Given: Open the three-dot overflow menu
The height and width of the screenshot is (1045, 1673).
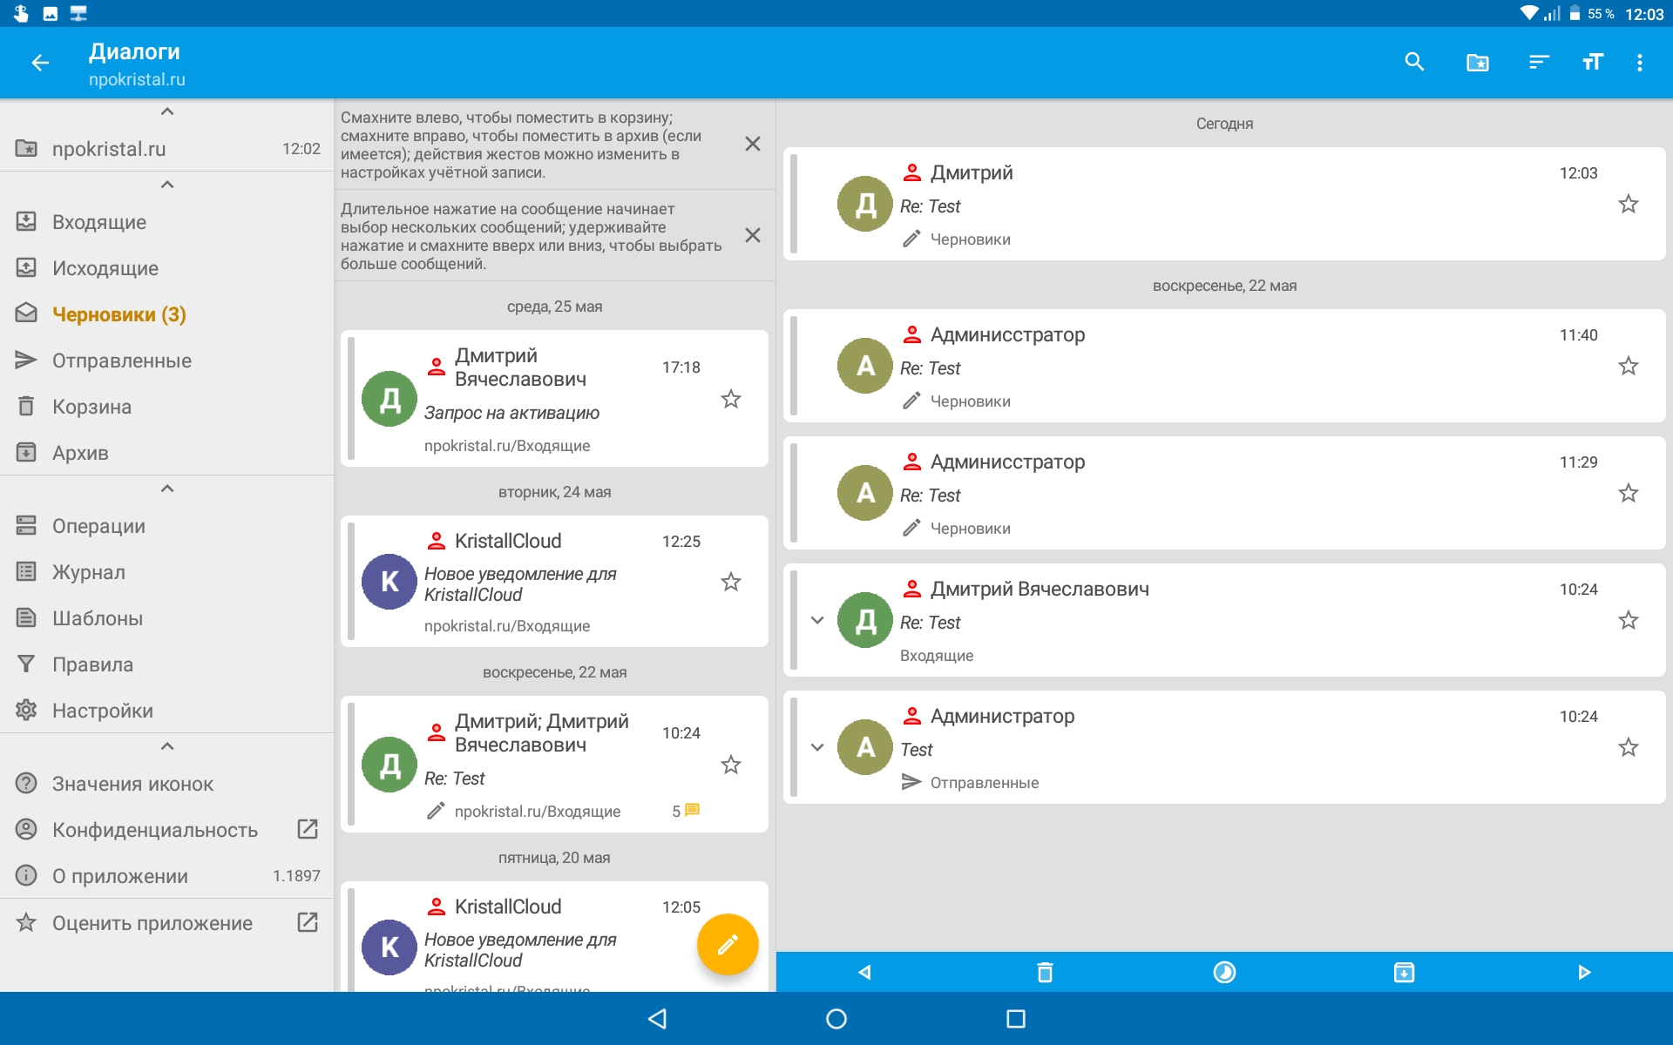Looking at the screenshot, I should pyautogui.click(x=1640, y=62).
